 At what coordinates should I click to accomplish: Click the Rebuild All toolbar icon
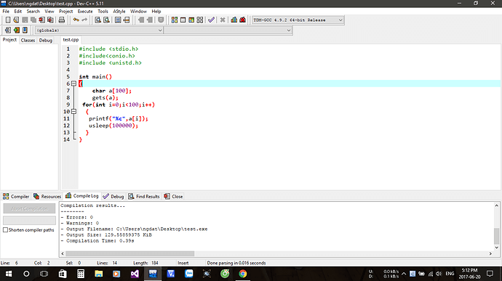200,20
